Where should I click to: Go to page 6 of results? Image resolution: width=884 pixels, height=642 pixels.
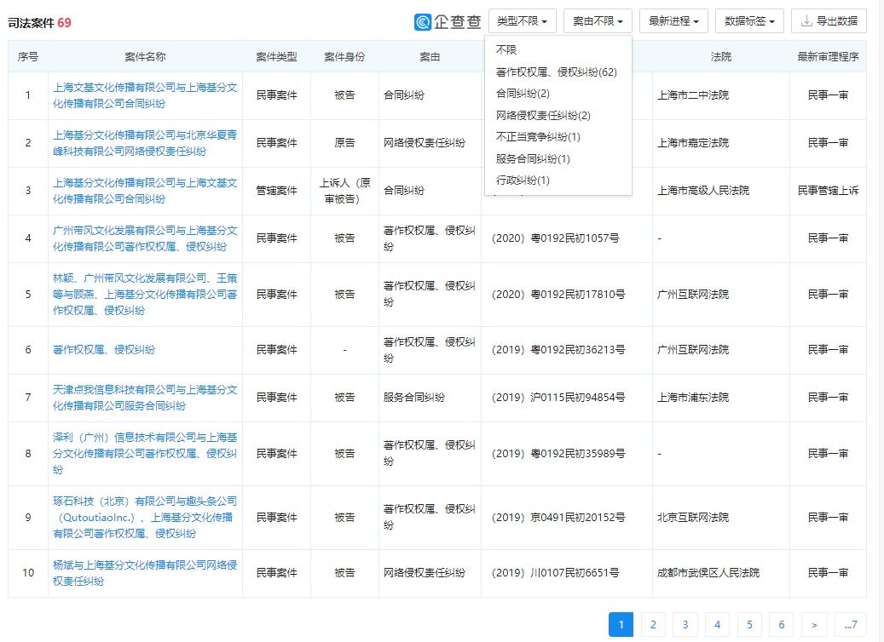782,624
